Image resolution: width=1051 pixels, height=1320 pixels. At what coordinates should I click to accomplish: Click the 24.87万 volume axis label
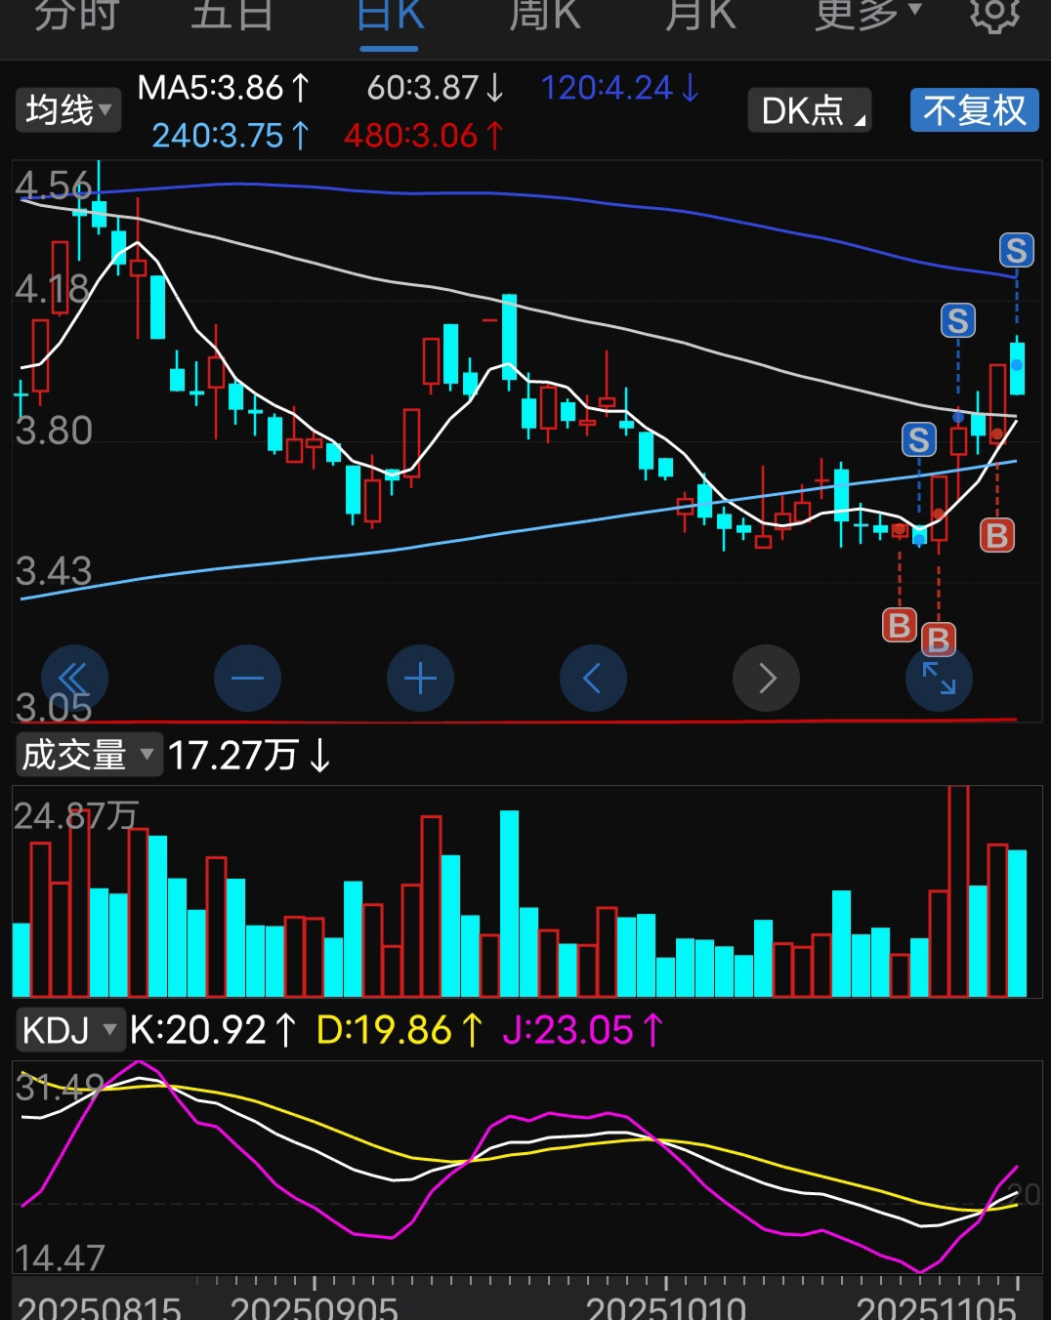76,815
